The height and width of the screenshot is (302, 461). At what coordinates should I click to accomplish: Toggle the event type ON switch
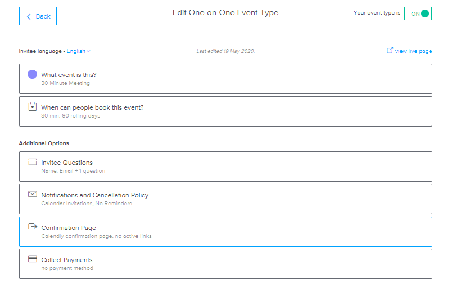(x=418, y=13)
